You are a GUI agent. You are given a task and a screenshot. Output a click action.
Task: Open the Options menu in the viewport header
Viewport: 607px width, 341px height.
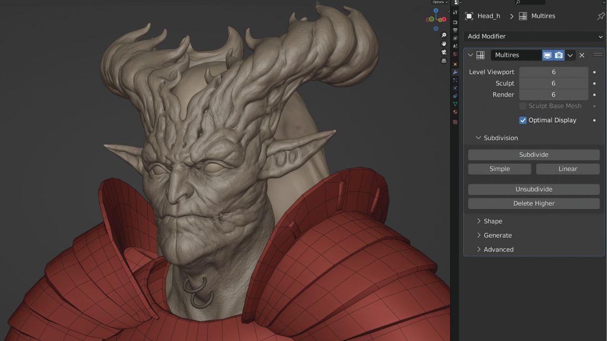click(438, 2)
